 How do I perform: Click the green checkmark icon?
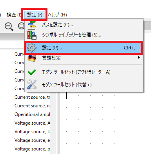(32, 72)
